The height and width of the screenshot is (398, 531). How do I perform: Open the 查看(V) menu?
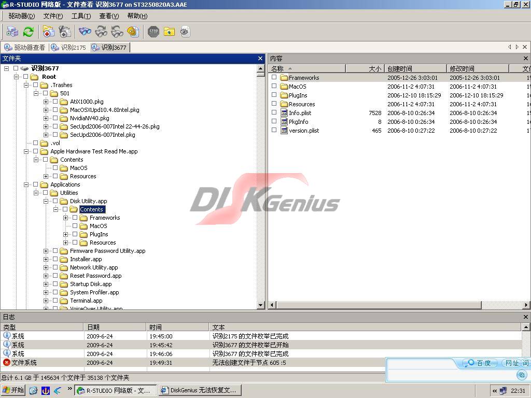pyautogui.click(x=109, y=16)
